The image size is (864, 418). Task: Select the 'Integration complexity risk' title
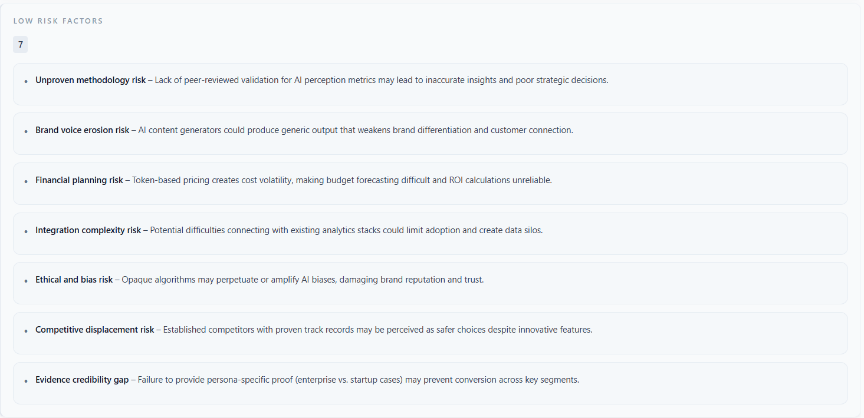tap(88, 230)
